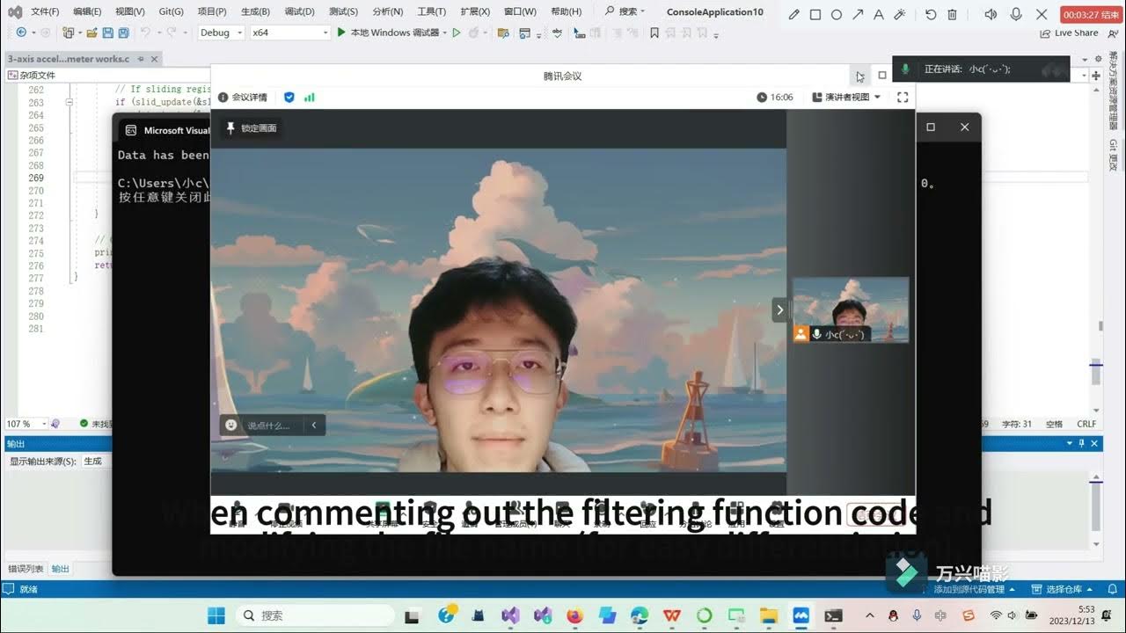This screenshot has width=1126, height=633.
Task: Stop recording with the red 结束 timer button
Action: [x=1091, y=14]
